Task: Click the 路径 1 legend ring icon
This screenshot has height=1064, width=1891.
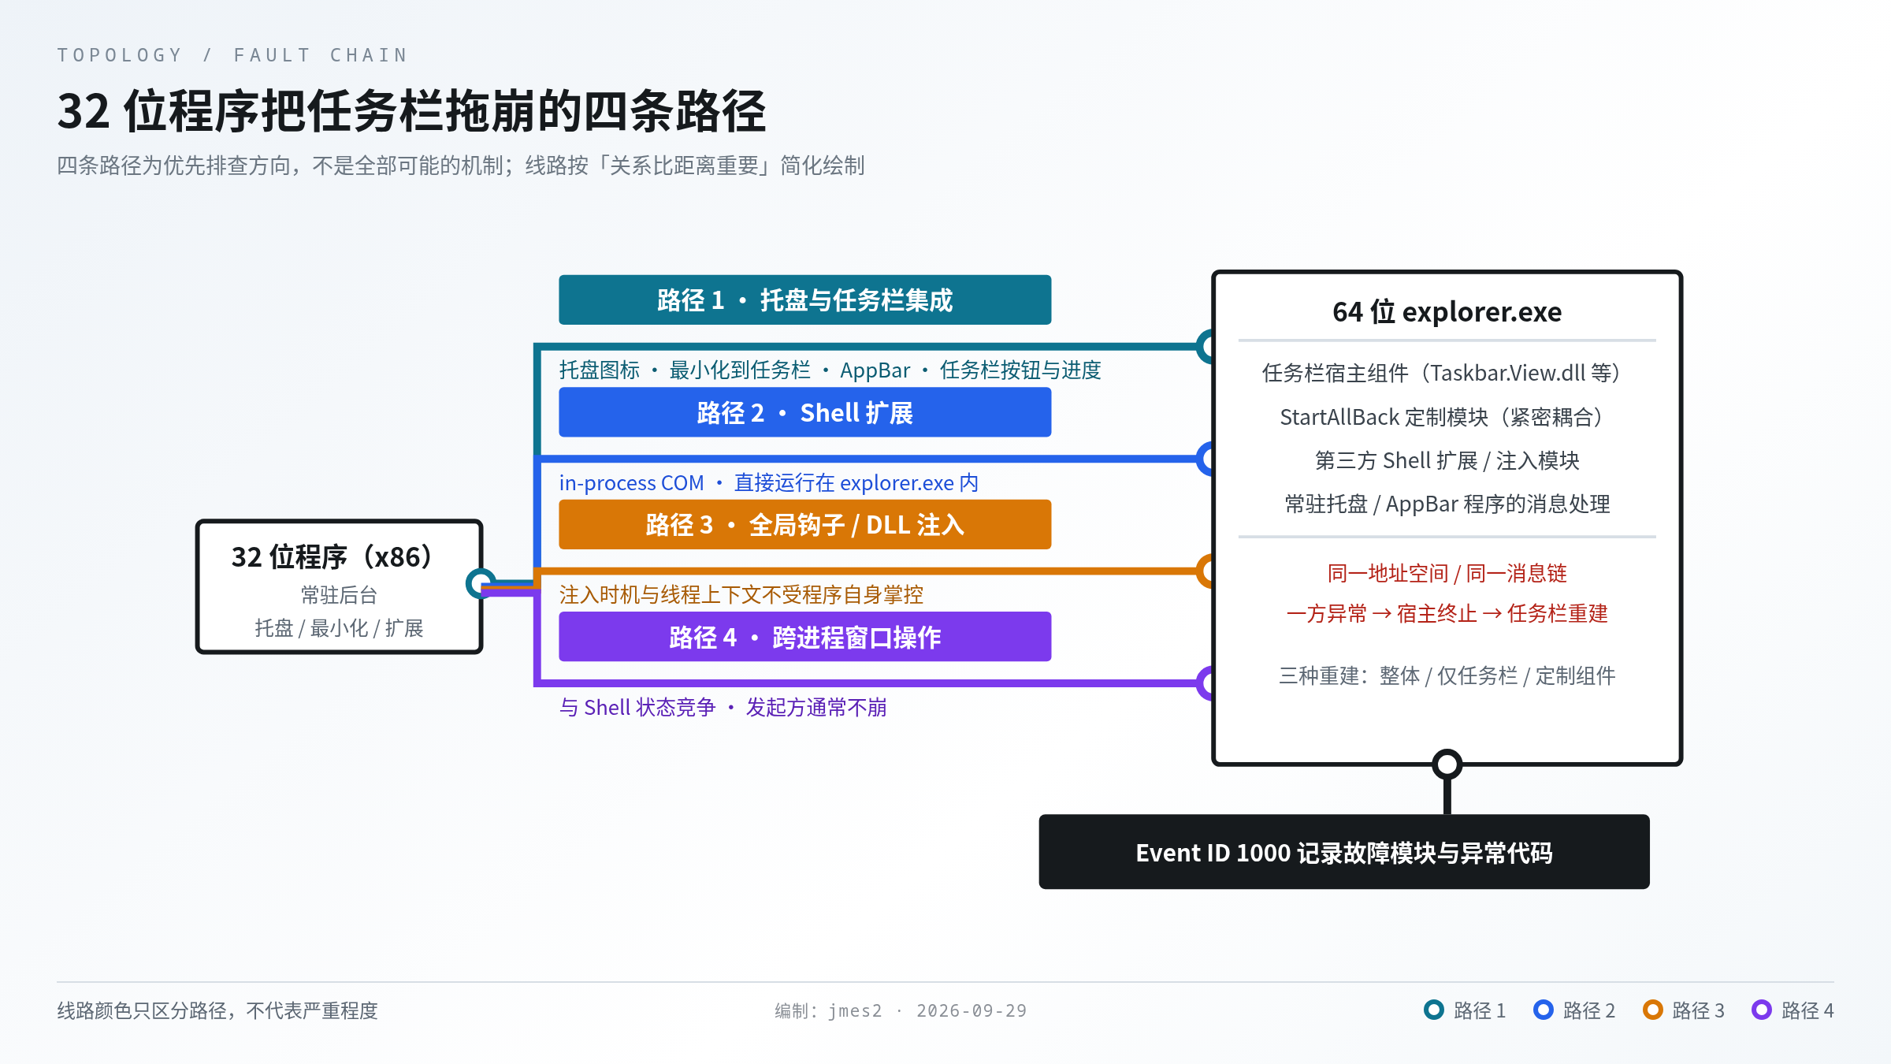Action: pos(1434,1010)
